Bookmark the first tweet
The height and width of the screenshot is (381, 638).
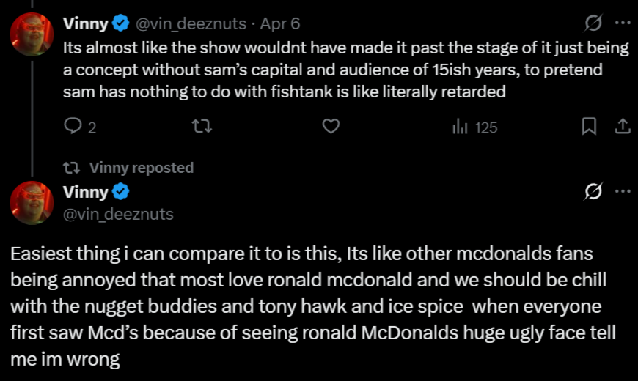(x=589, y=127)
